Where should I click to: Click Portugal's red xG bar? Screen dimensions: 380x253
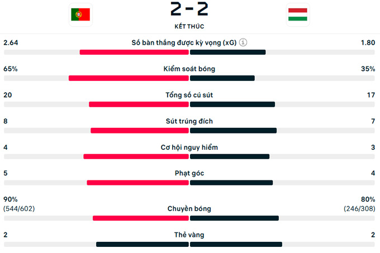point(134,52)
